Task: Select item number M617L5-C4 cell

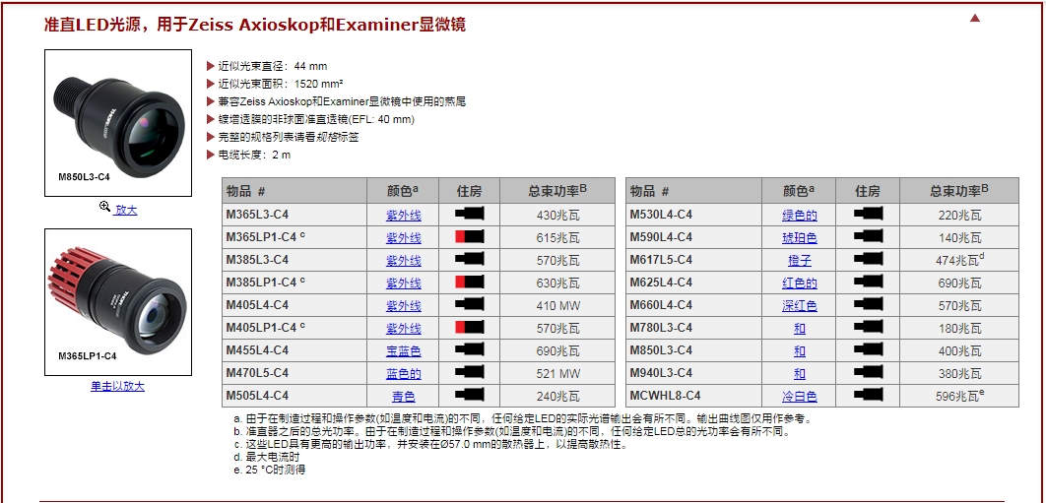Action: click(693, 260)
